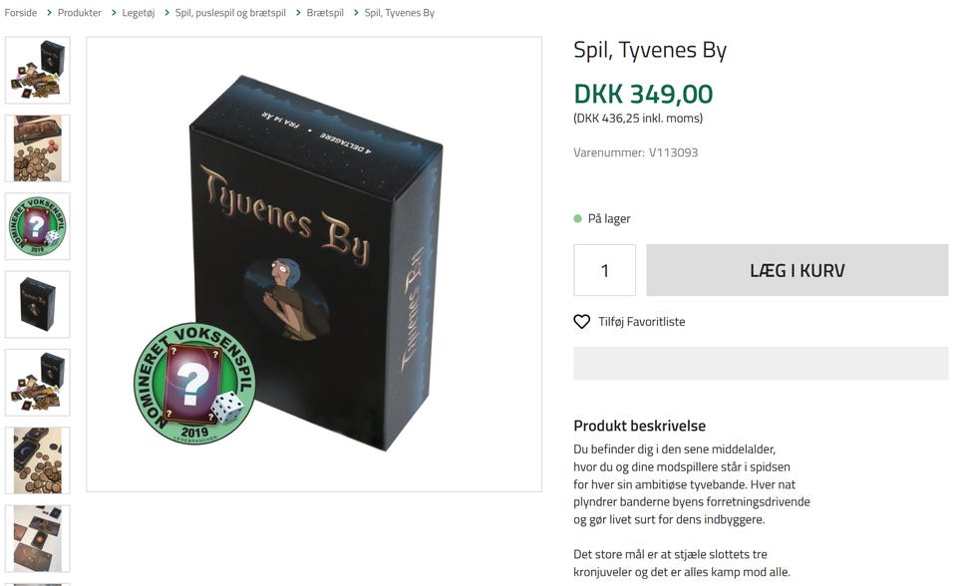
Task: Go to Produkter breadcrumb
Action: (80, 13)
